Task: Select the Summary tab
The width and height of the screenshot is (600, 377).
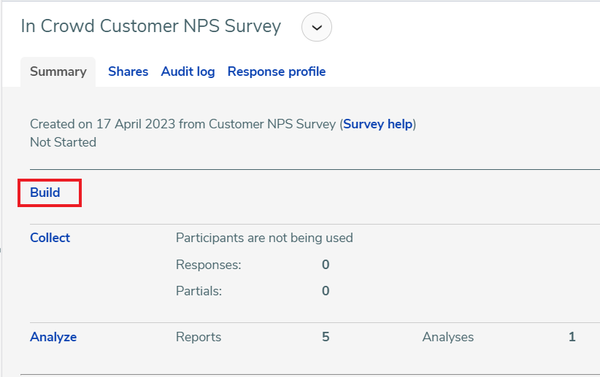Action: click(x=58, y=71)
